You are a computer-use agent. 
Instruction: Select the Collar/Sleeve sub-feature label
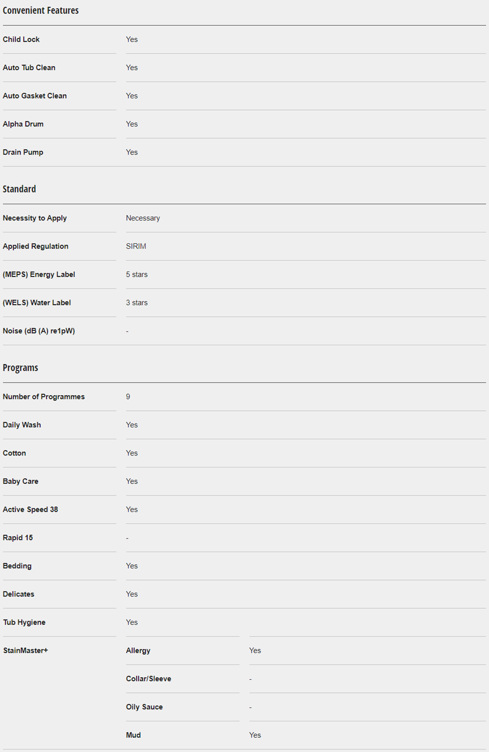[148, 679]
